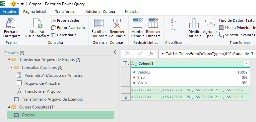Click the Manter Linhas icon
This screenshot has width=256, height=122.
[x=138, y=23]
